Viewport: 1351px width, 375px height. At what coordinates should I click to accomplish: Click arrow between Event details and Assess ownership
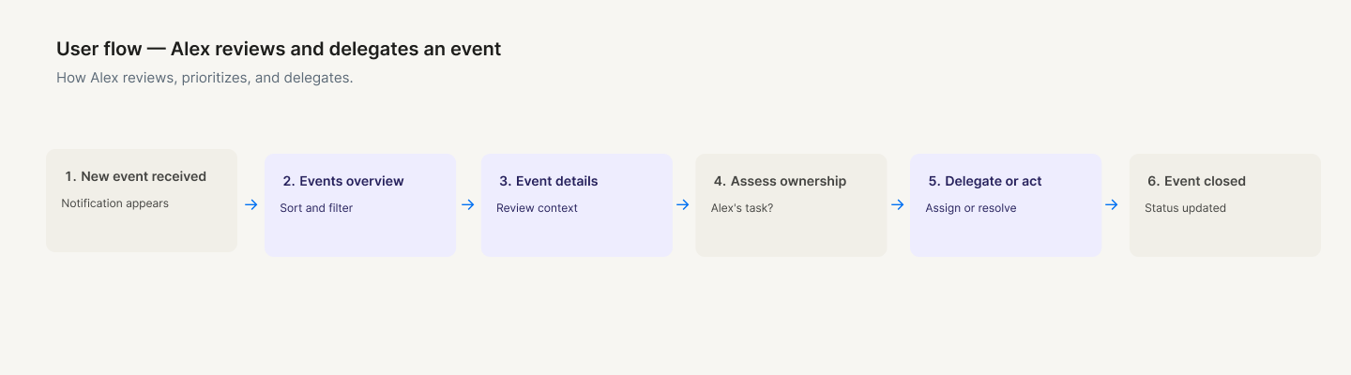click(x=682, y=204)
